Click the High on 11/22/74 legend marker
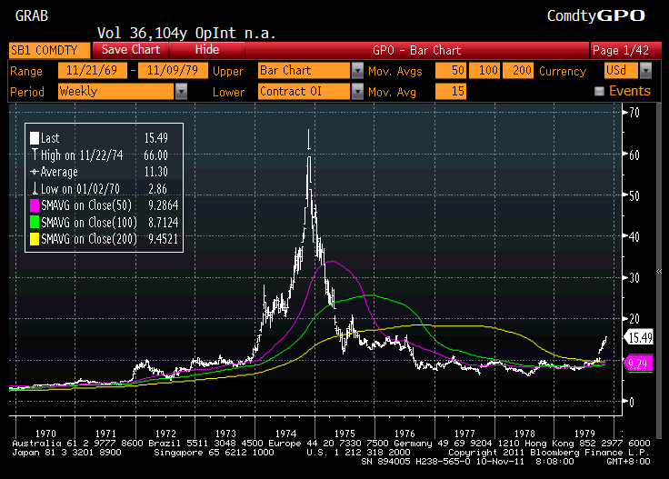Viewport: 669px width, 479px height. pos(35,155)
